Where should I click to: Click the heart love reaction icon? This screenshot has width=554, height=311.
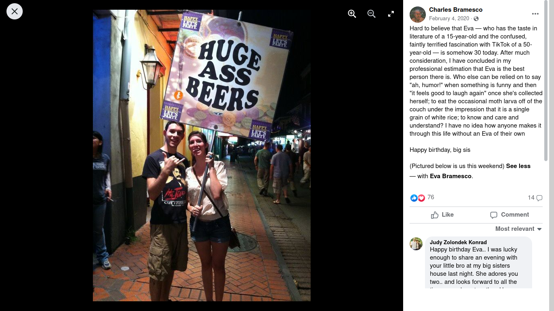point(421,198)
